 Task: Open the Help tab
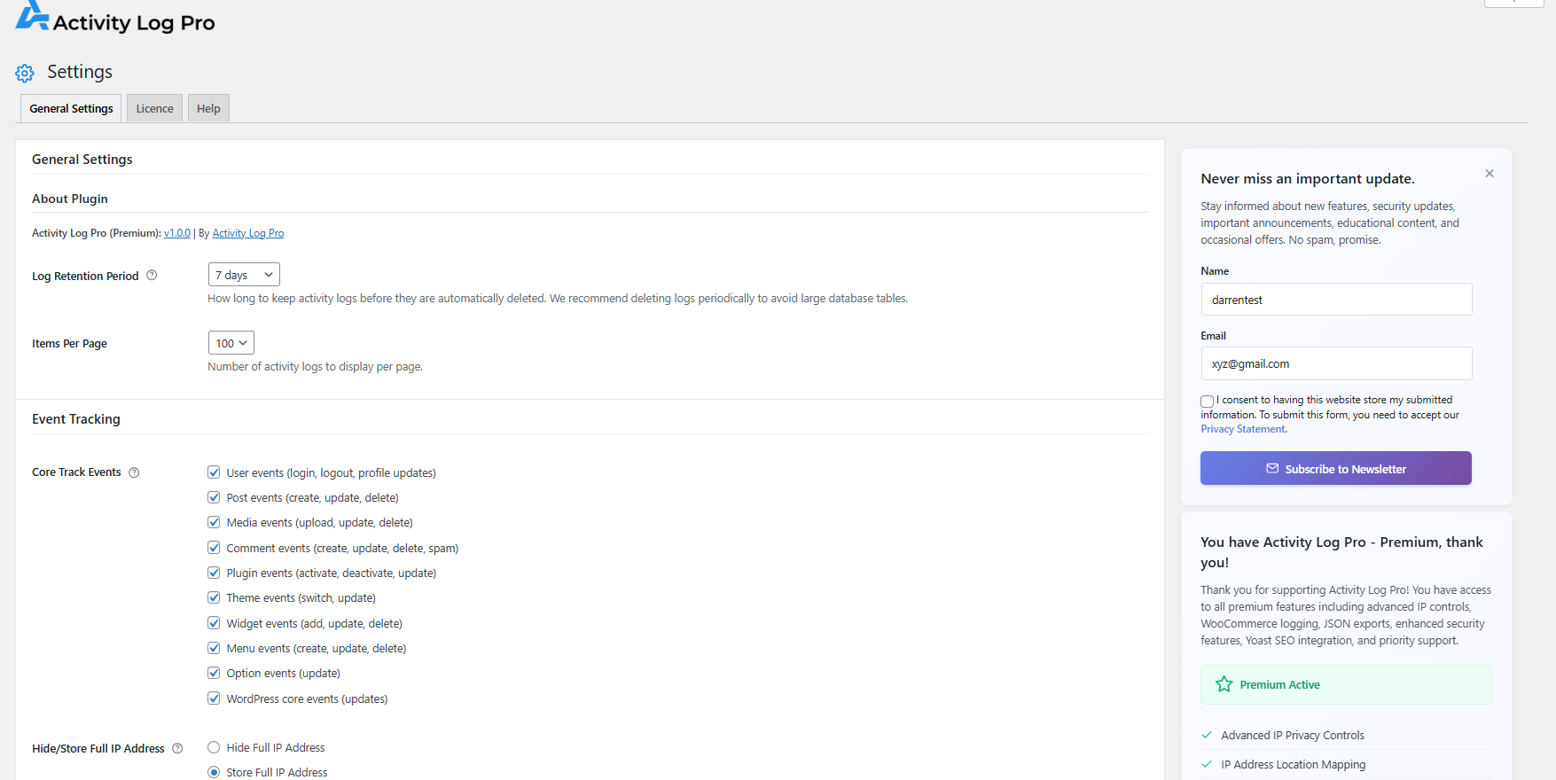pos(208,108)
